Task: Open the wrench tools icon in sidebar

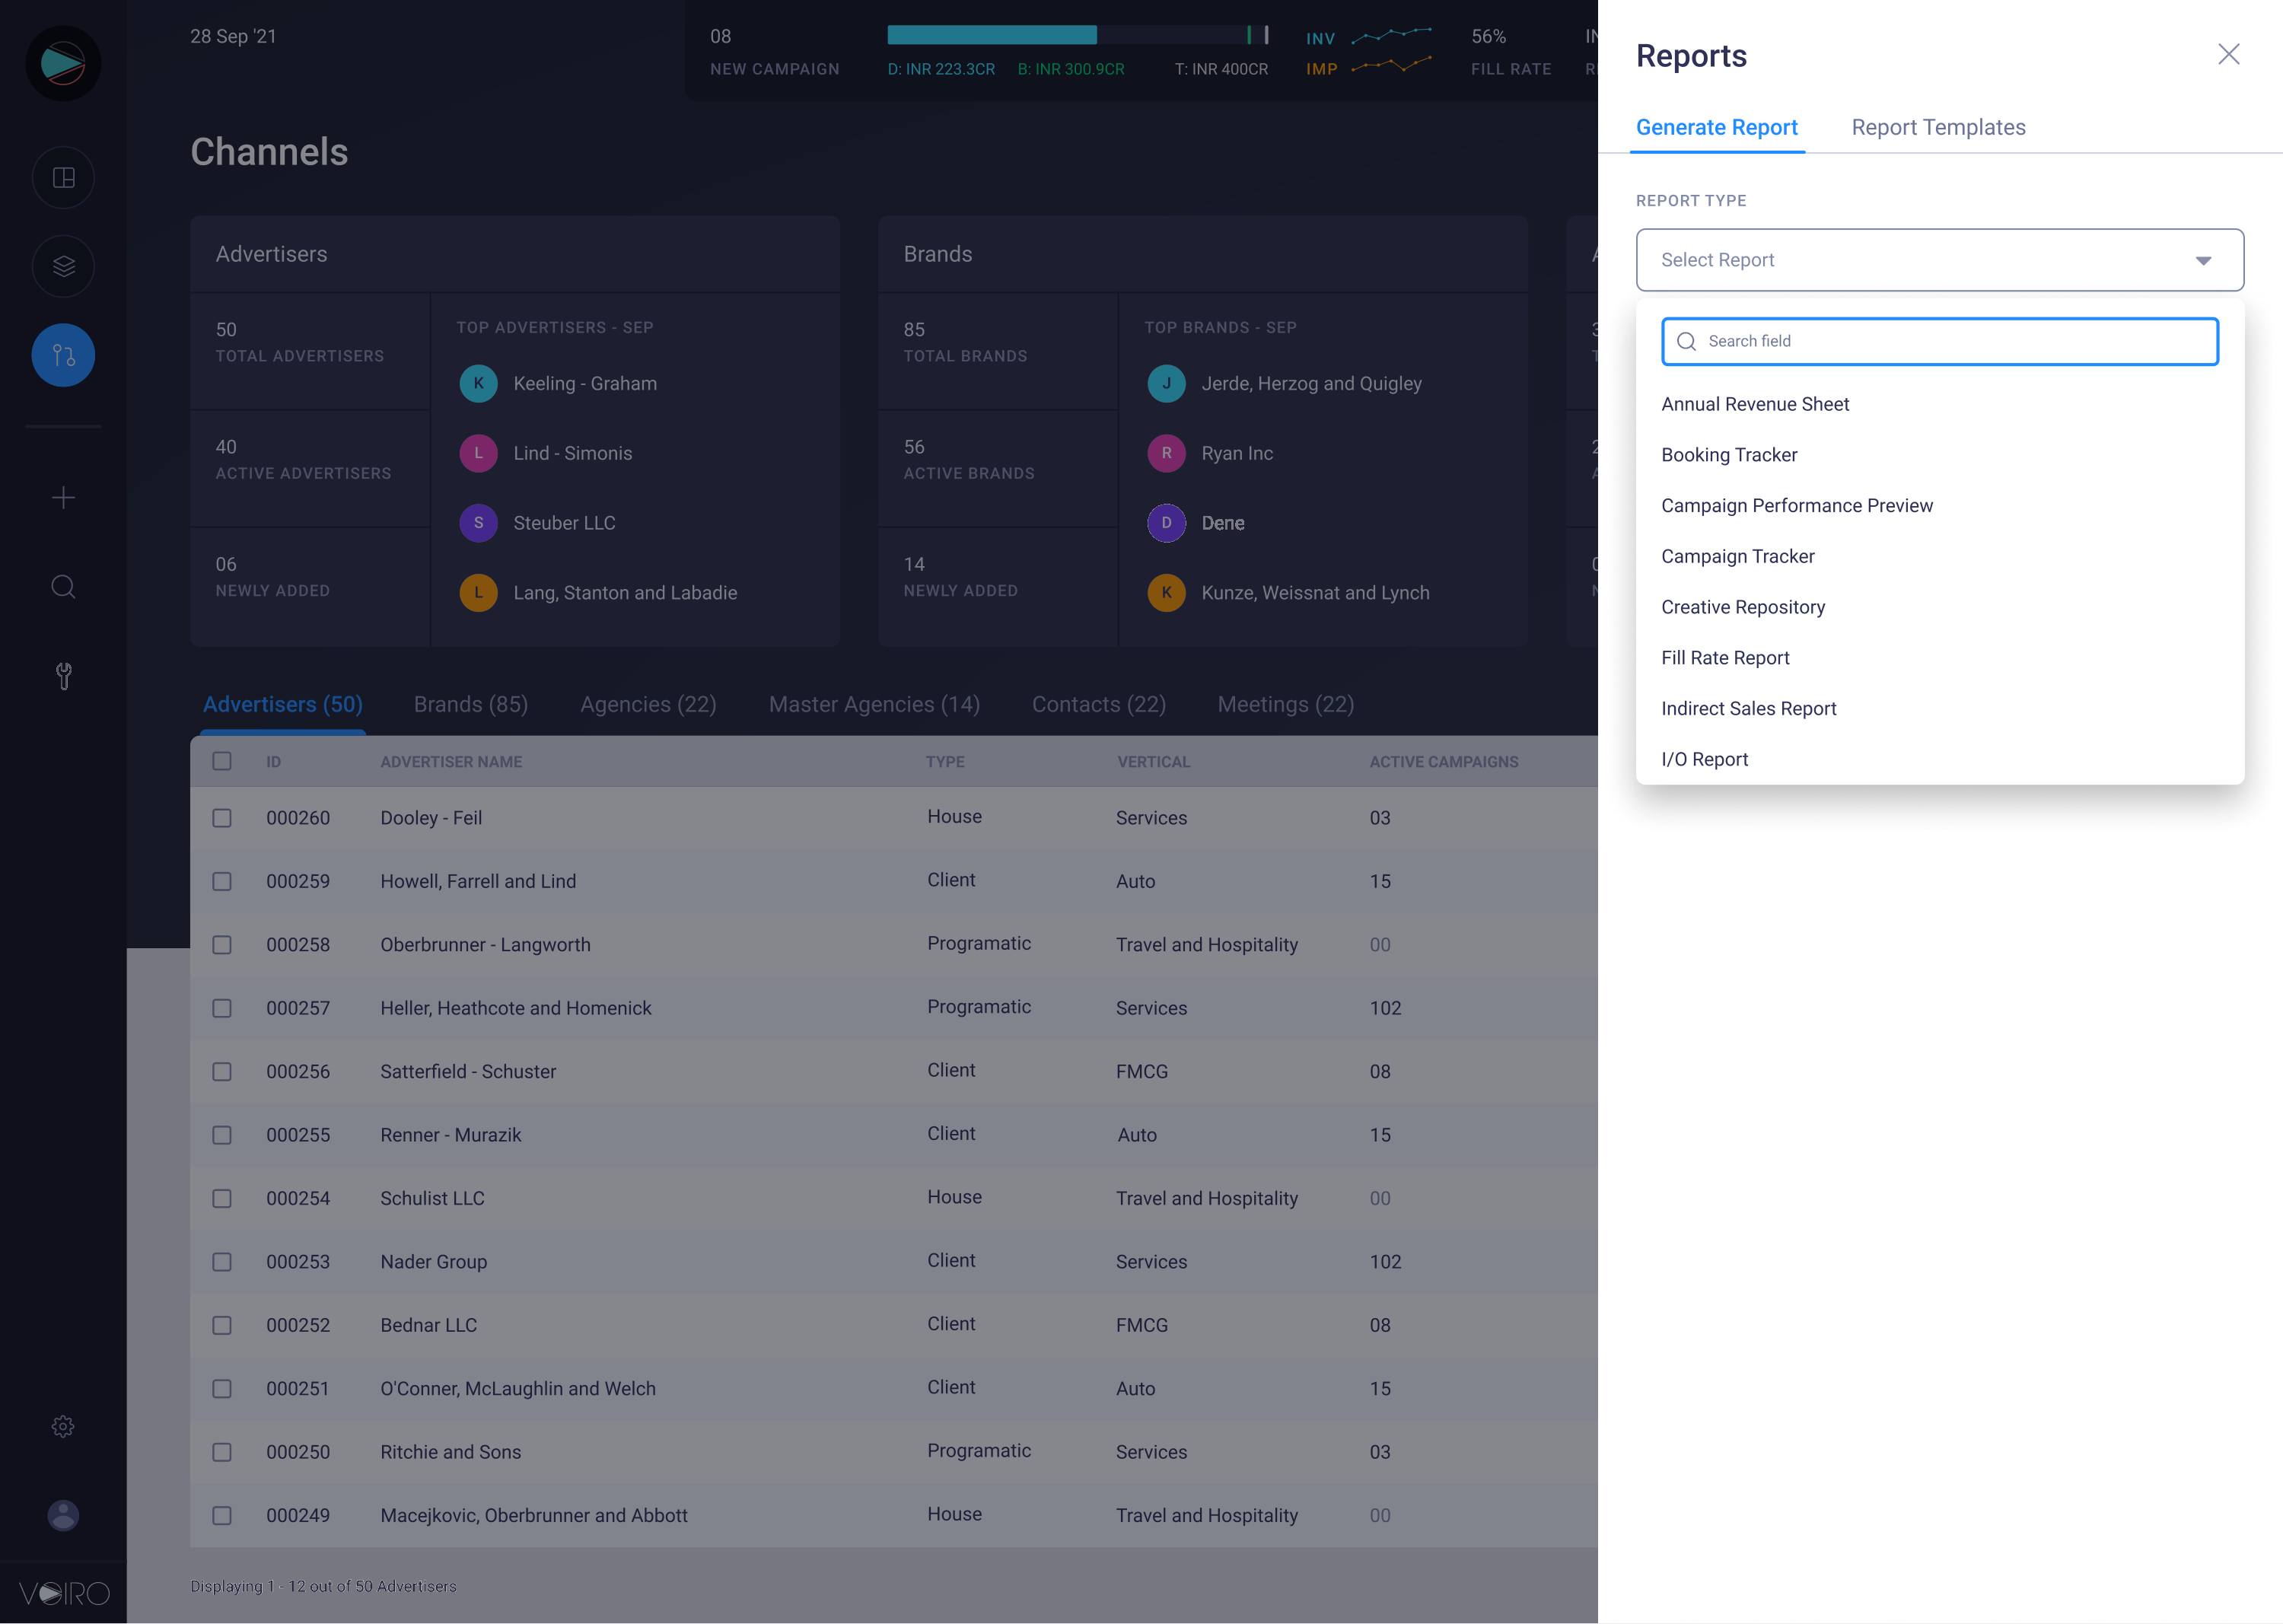Action: coord(63,676)
